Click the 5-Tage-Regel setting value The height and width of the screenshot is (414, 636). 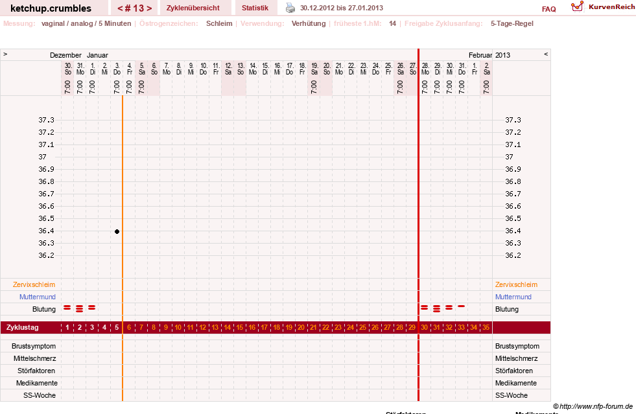pyautogui.click(x=512, y=23)
